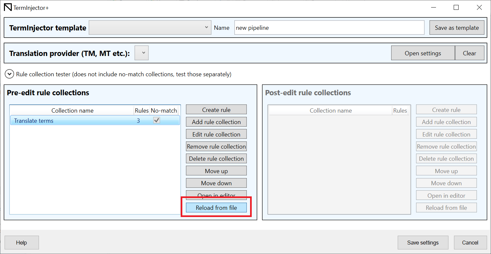Expand the Rule collection tester section
The image size is (491, 254).
tap(9, 74)
